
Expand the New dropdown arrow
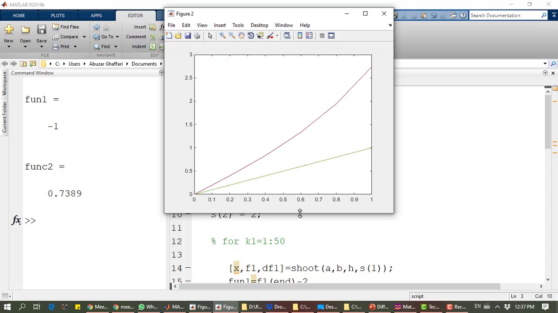click(9, 47)
